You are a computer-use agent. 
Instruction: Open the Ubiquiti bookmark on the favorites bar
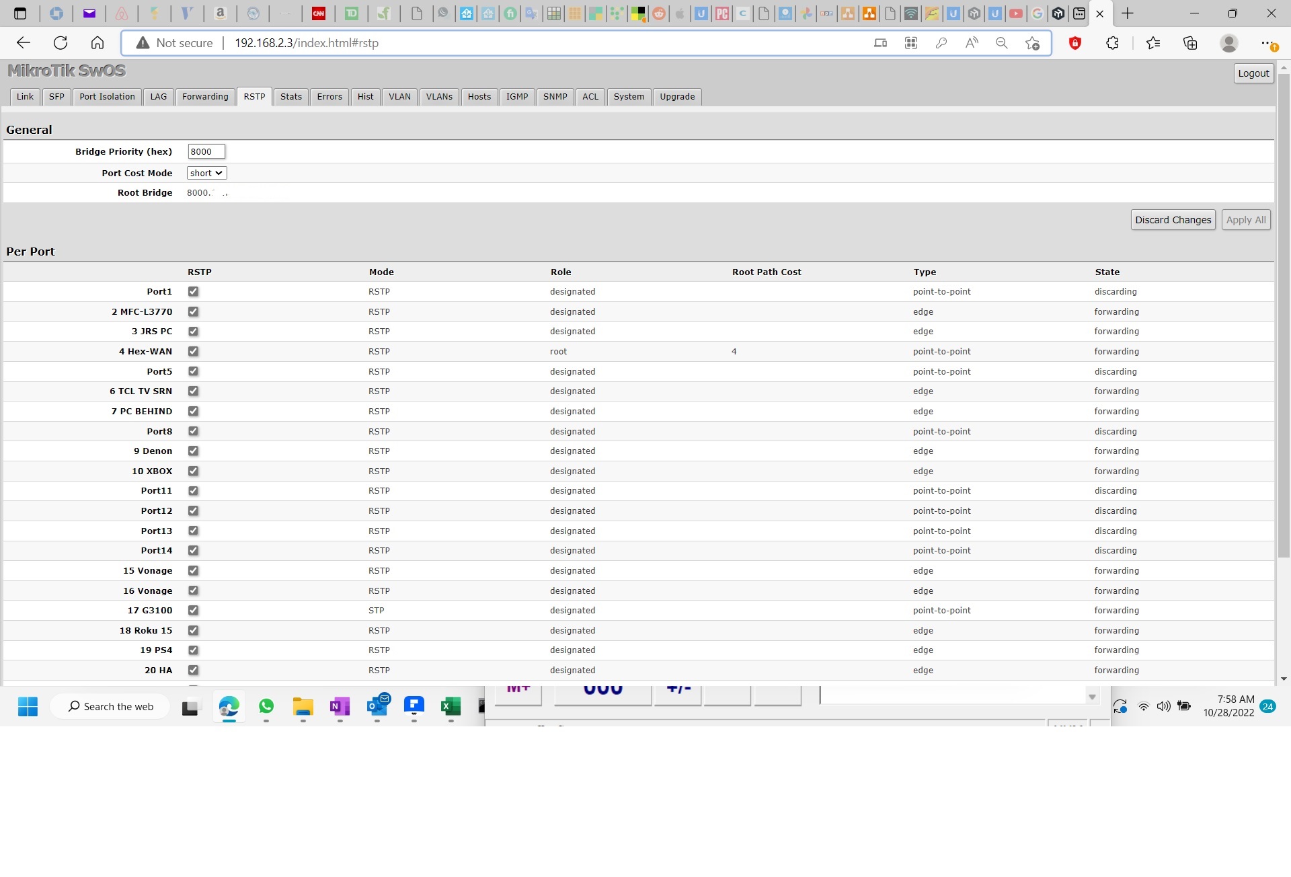point(701,13)
